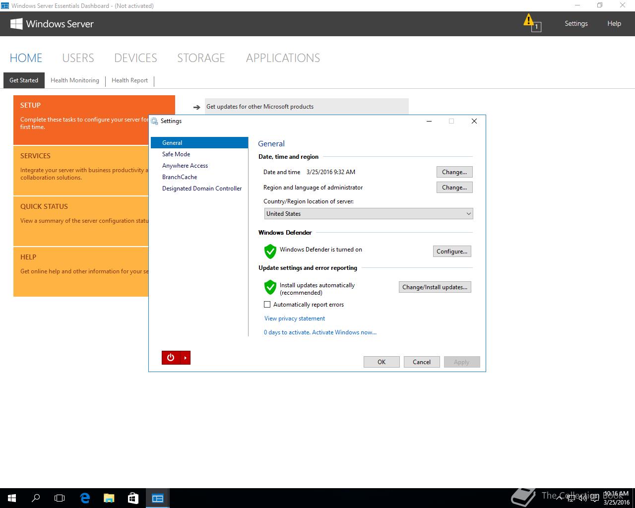Open the HOME section
The image size is (635, 508).
[26, 58]
